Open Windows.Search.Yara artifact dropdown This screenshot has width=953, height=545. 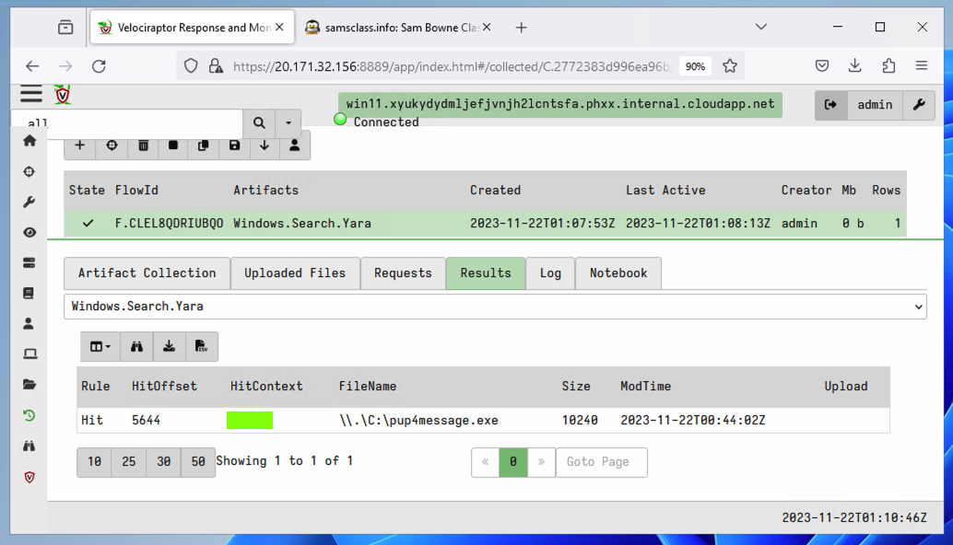[x=495, y=307]
